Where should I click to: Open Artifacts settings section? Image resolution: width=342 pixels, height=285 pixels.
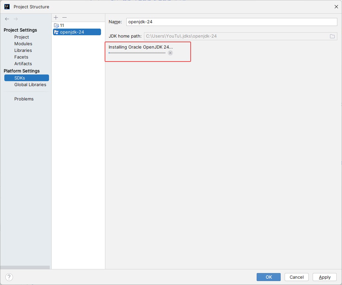[x=23, y=64]
